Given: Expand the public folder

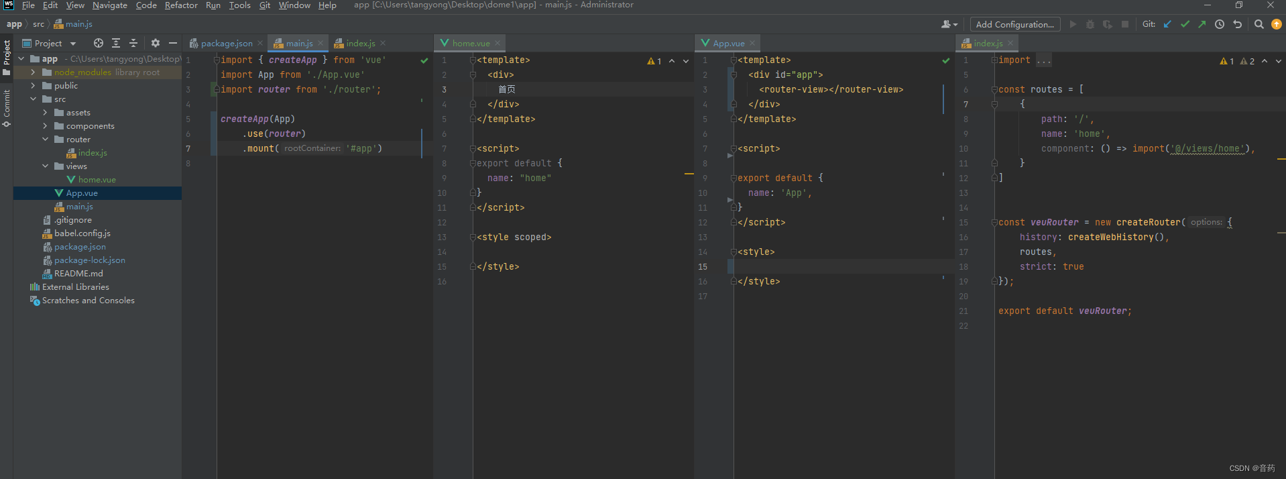Looking at the screenshot, I should pos(33,86).
